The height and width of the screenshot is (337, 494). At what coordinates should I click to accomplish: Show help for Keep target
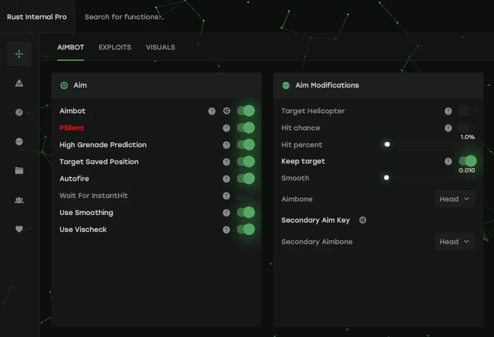(x=448, y=161)
